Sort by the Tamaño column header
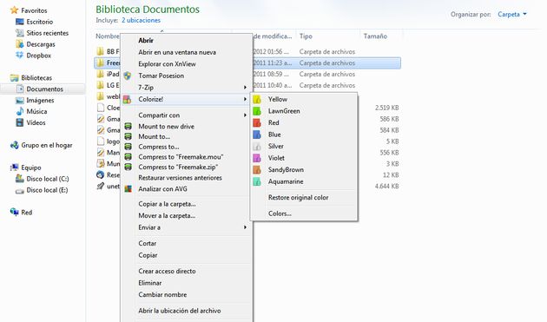The image size is (547, 322). coord(375,36)
